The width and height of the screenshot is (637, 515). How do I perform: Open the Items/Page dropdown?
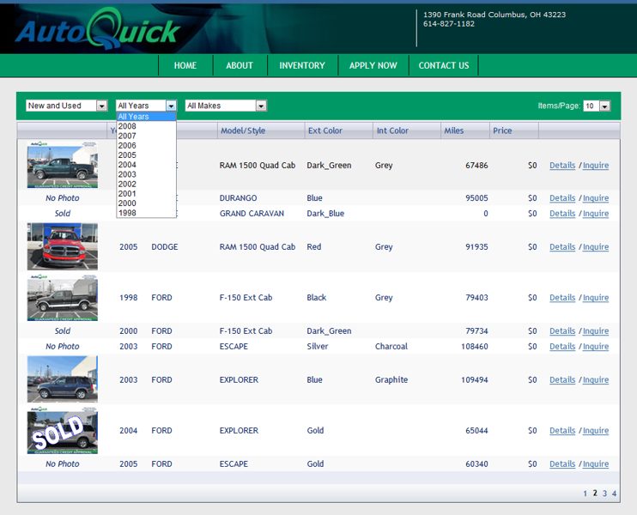(597, 106)
